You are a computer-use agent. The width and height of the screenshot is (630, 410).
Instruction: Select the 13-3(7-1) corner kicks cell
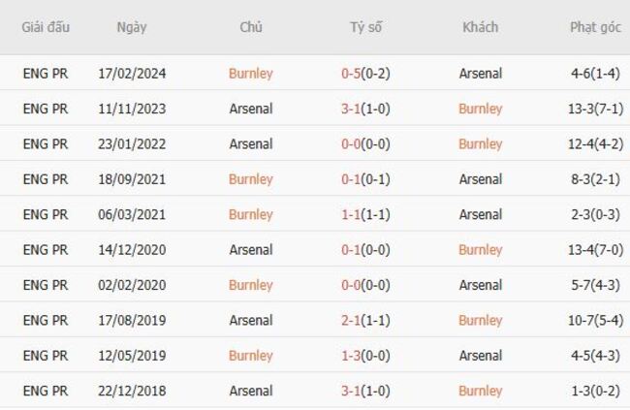(595, 109)
